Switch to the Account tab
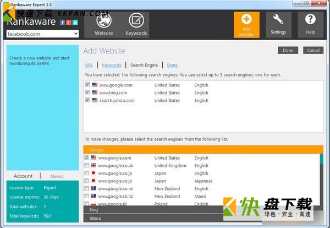Viewport: 330px width, 228px height. pyautogui.click(x=23, y=176)
